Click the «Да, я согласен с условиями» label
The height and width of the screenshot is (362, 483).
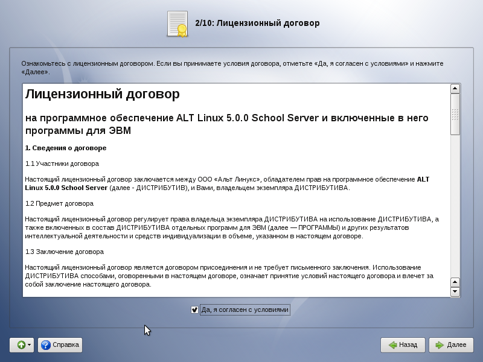pyautogui.click(x=245, y=310)
